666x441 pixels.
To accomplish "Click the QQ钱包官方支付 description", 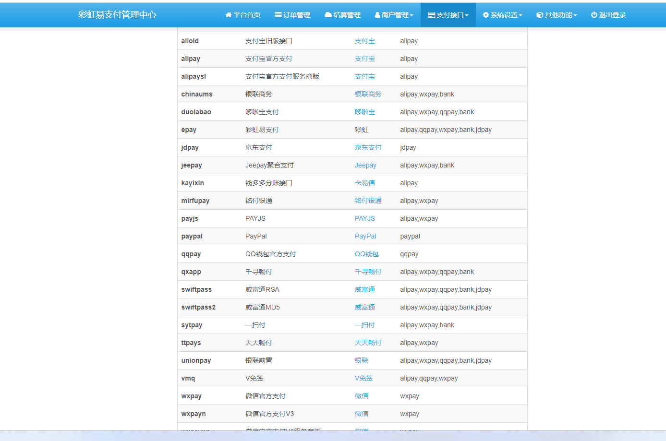I will (x=271, y=254).
